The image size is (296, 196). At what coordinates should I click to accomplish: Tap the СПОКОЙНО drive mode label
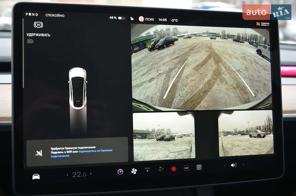coord(55,15)
